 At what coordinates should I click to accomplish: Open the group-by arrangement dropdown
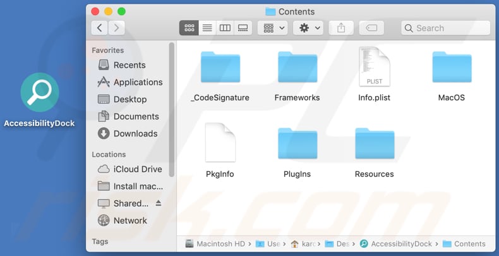[273, 28]
